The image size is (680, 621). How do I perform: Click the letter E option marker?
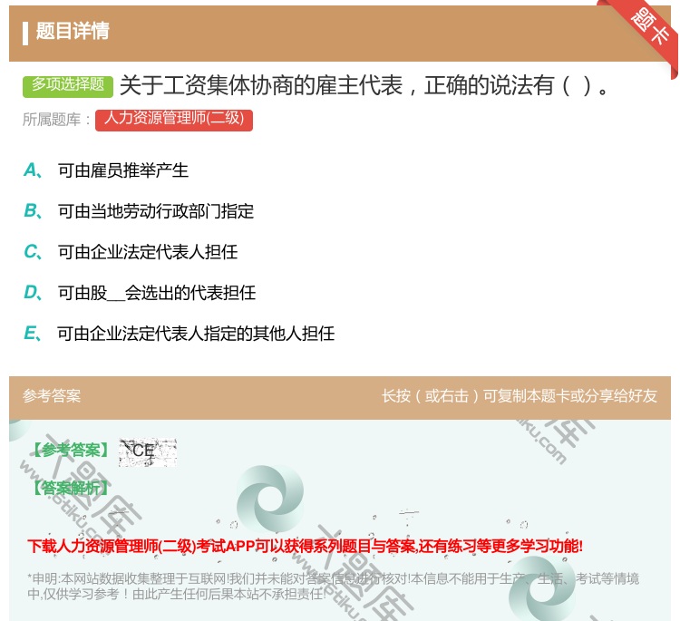click(33, 334)
